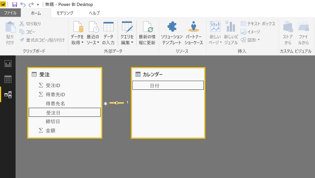The image size is (315, 178).
Task: Select the 受注日 field
Action: [x=65, y=112]
